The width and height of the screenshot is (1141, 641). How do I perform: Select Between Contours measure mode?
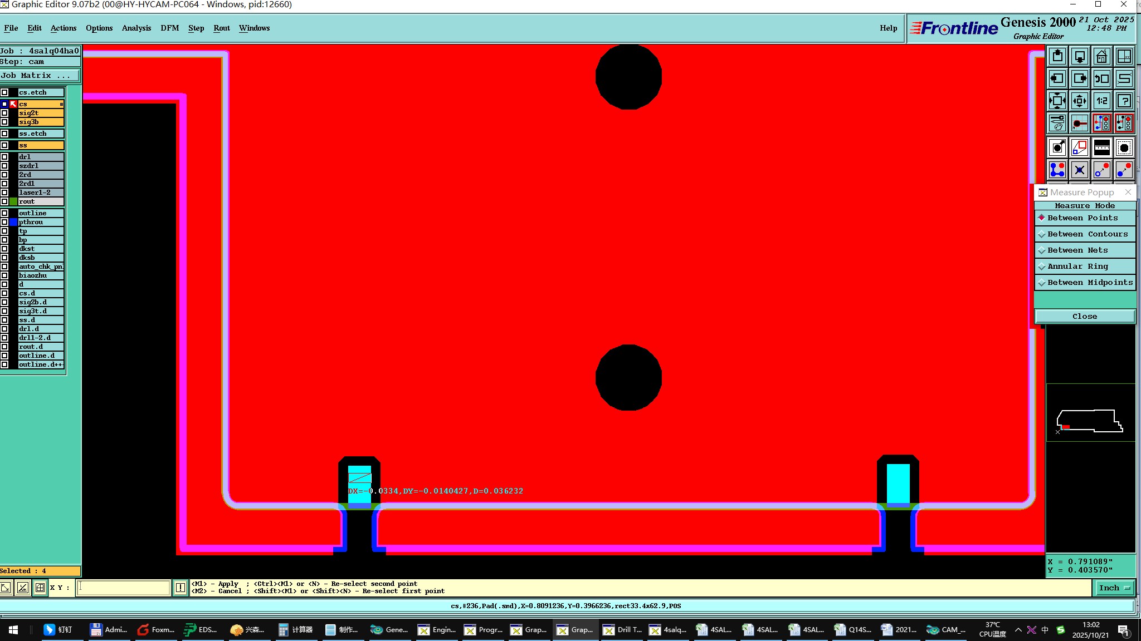tap(1084, 234)
